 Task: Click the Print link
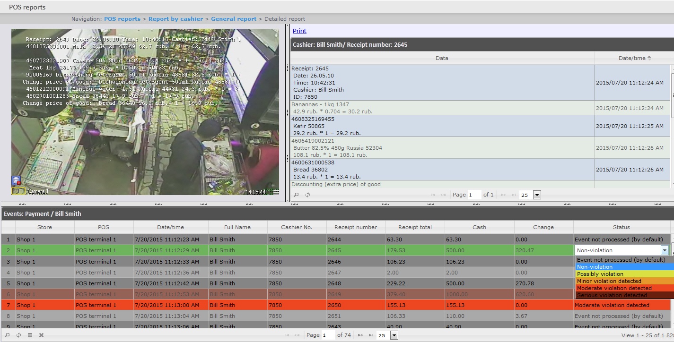299,31
